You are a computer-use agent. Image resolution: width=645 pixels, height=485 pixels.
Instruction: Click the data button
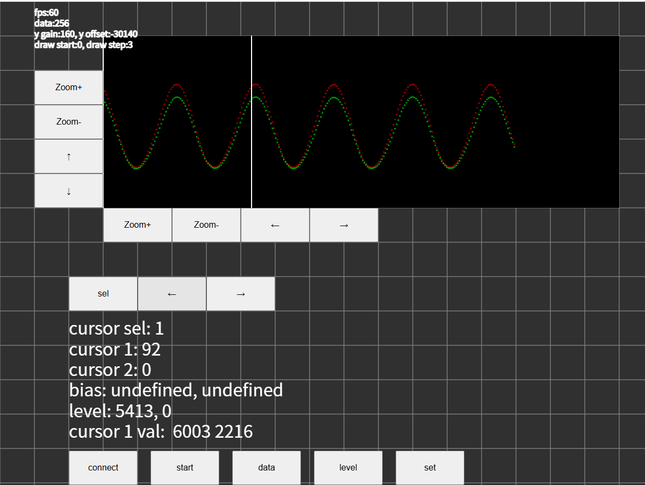[x=267, y=467]
